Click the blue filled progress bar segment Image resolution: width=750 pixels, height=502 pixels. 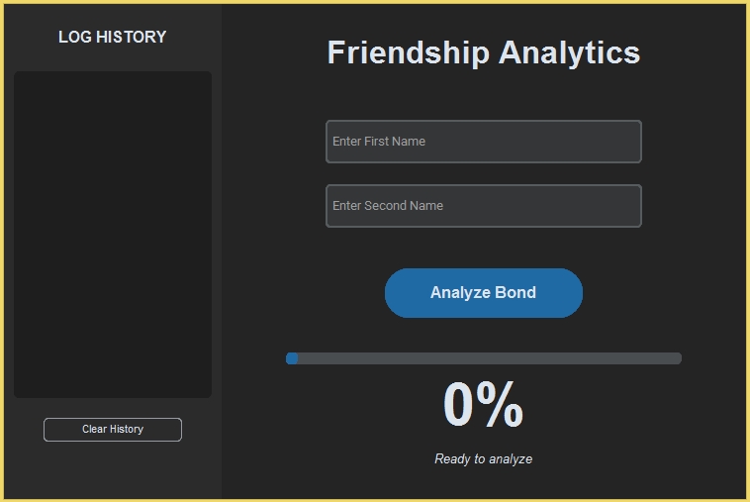tap(292, 358)
